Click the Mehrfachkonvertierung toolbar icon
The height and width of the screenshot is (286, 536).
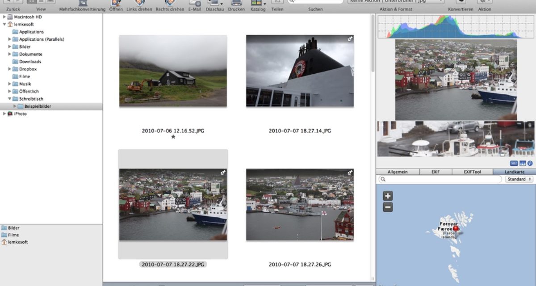point(82,3)
